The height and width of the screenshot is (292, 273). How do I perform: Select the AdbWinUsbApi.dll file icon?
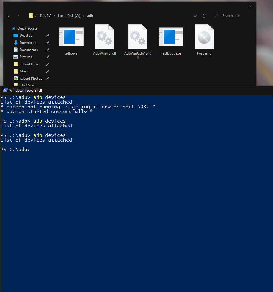pos(138,37)
